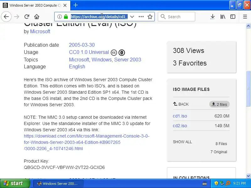Open the Server 2003 topic link
This screenshot has width=251, height=188.
click(x=128, y=60)
